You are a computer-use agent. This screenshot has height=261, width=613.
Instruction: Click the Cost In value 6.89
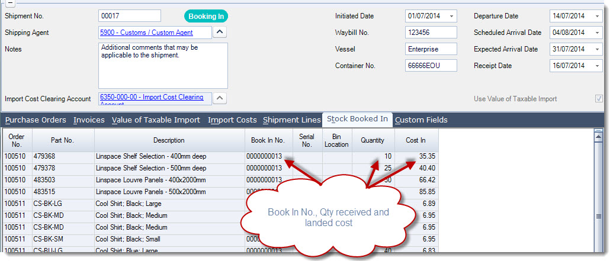(429, 204)
